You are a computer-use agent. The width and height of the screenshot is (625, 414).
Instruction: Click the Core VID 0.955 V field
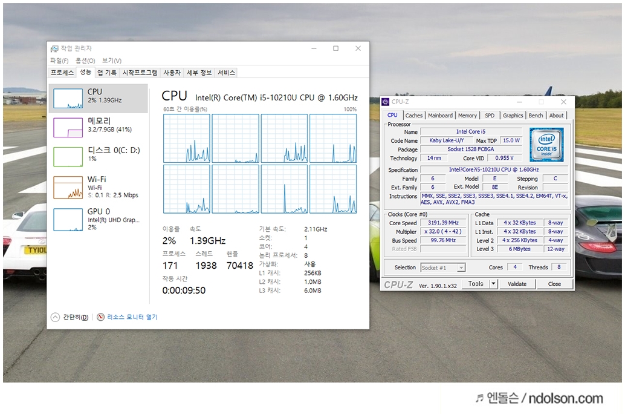tap(504, 158)
